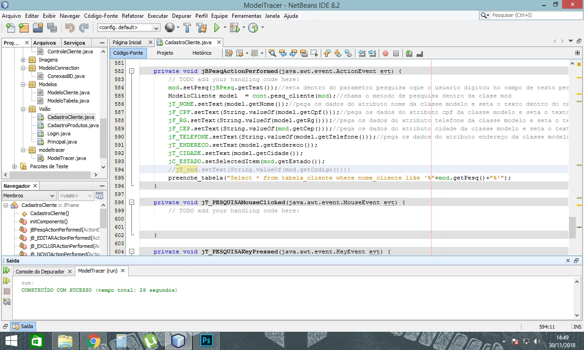Click the Open Project folder icon
This screenshot has width=584, height=350.
37,28
